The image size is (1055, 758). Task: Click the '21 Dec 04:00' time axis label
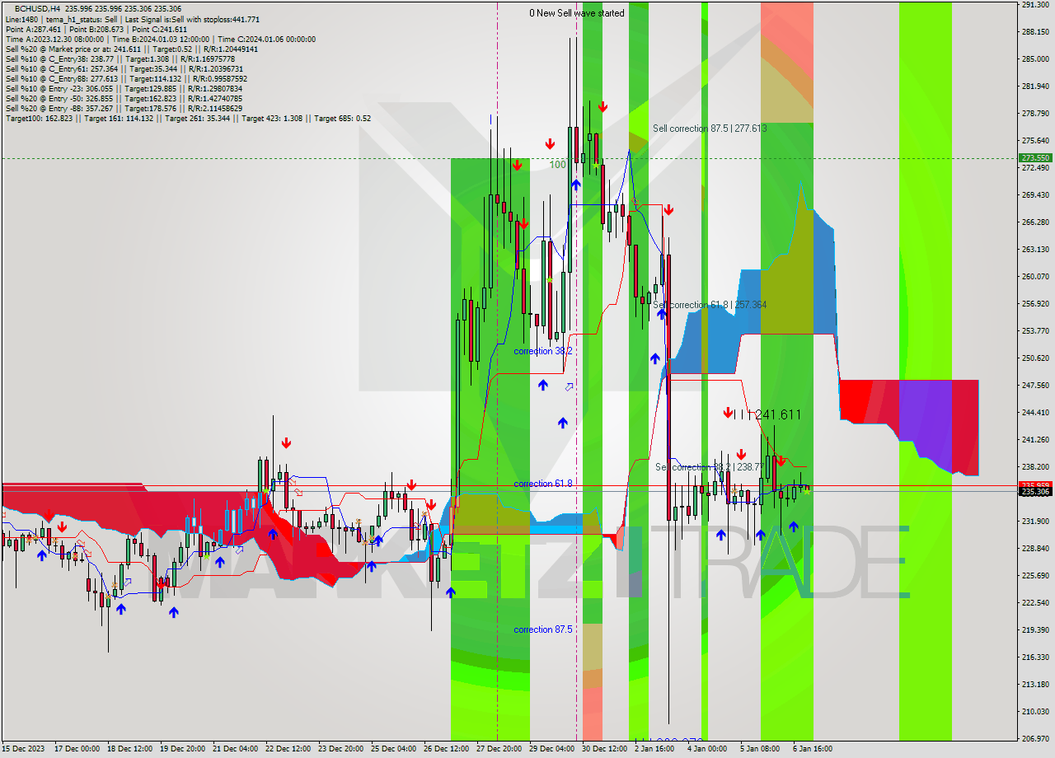click(x=235, y=750)
